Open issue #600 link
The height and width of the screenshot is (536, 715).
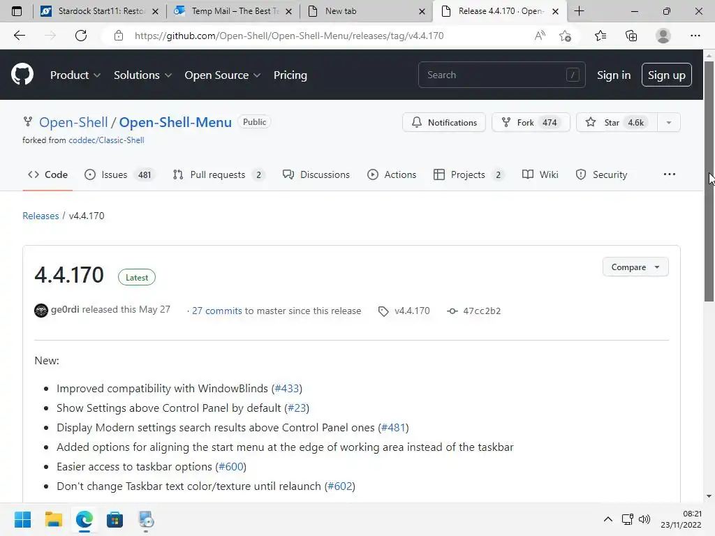(x=230, y=467)
